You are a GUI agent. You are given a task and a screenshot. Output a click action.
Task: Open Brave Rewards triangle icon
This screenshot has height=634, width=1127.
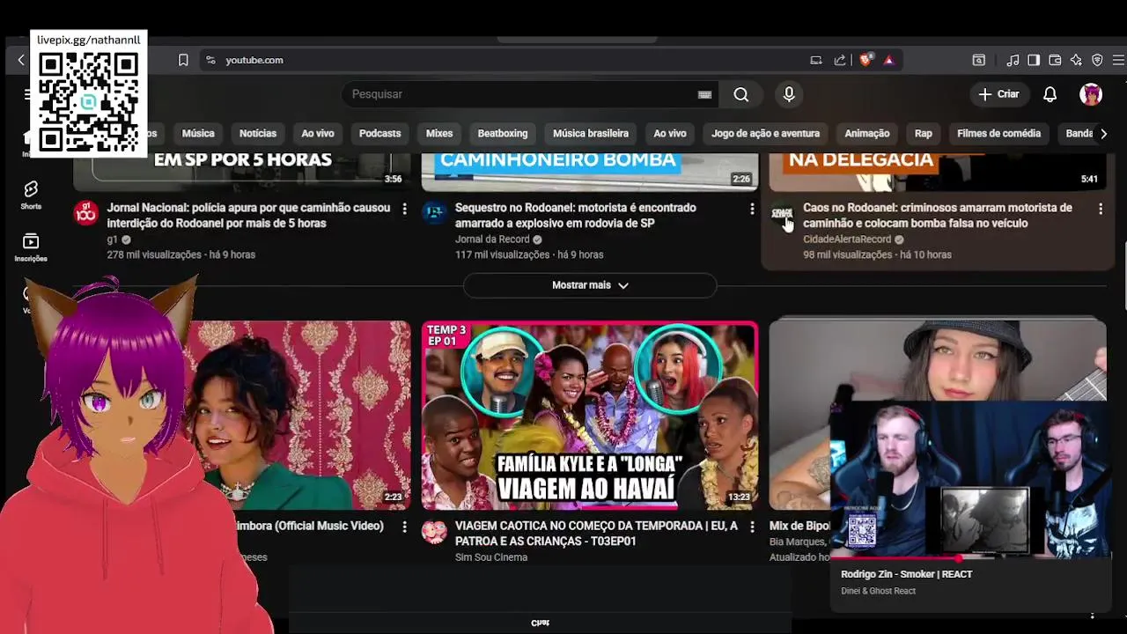889,60
